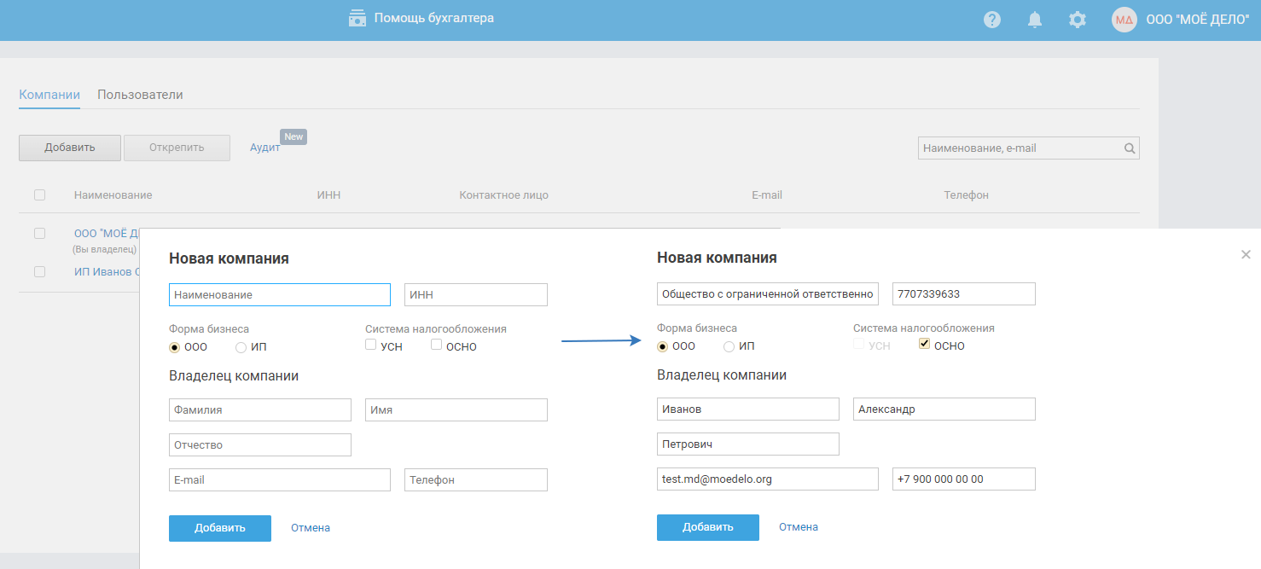Tick the select-all checkbox in table header
This screenshot has width=1261, height=569.
point(39,195)
